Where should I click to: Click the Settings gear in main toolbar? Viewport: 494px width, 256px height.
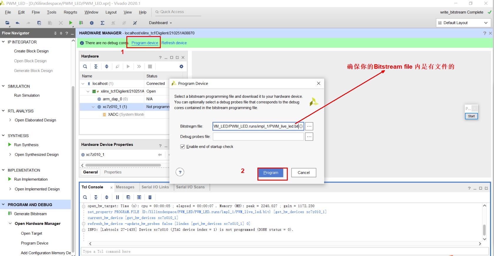point(92,23)
